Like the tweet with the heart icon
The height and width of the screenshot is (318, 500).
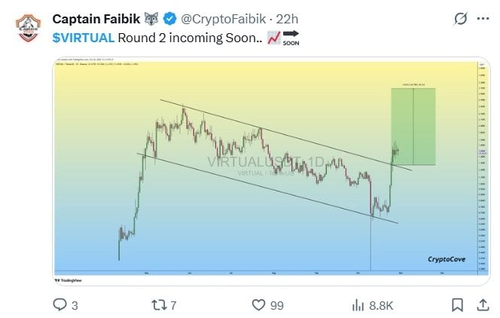tap(258, 304)
